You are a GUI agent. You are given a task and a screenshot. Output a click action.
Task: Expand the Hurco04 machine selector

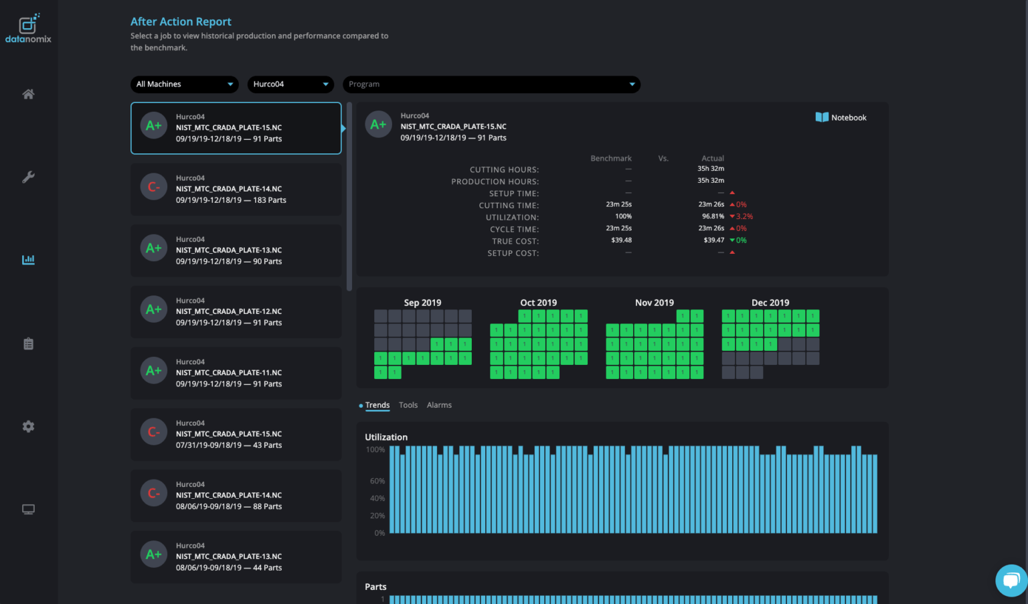pos(290,84)
